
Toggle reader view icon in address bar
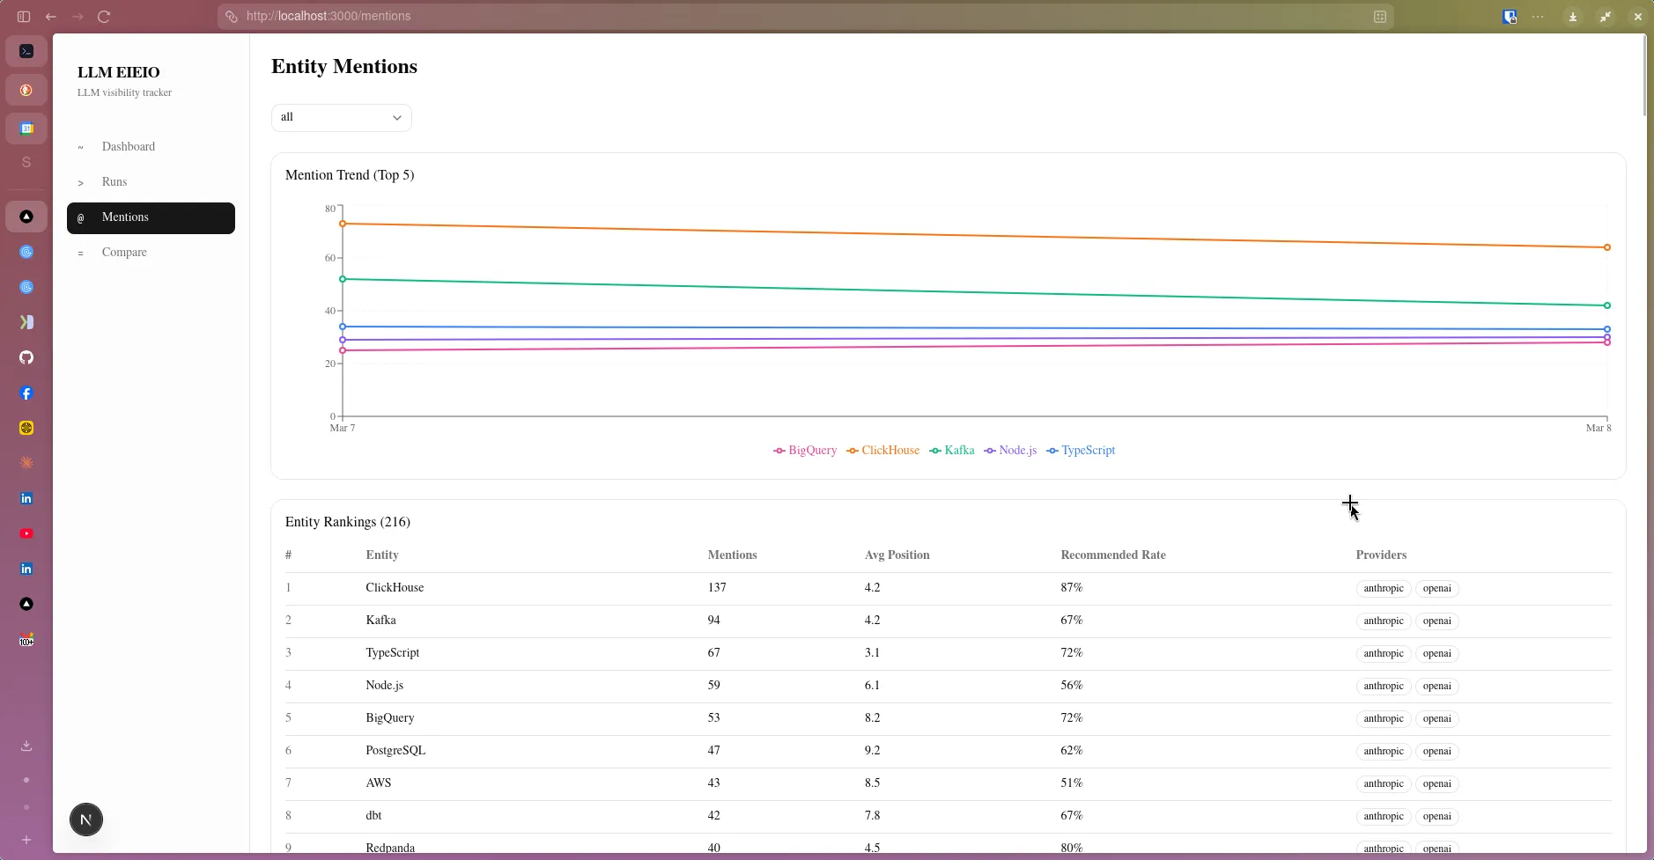1380,17
